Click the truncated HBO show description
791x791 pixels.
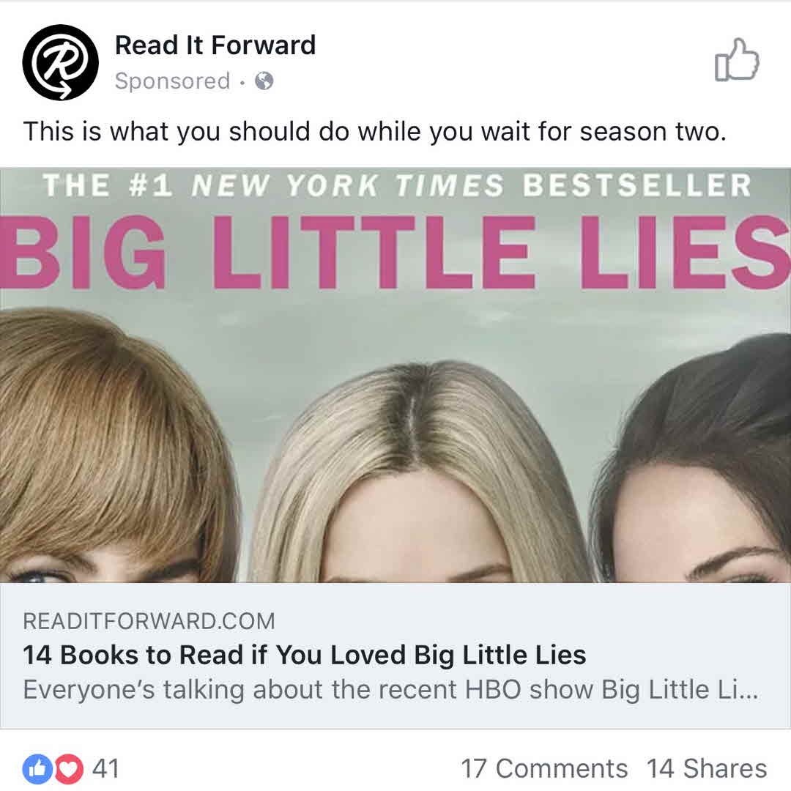click(391, 690)
